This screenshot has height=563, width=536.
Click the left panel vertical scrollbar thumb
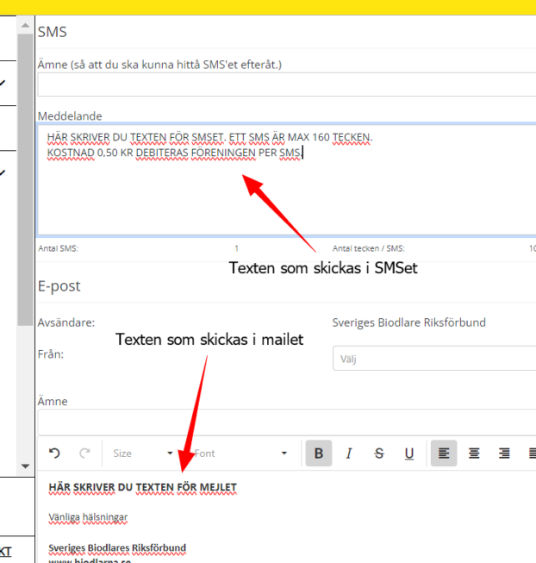[x=25, y=172]
